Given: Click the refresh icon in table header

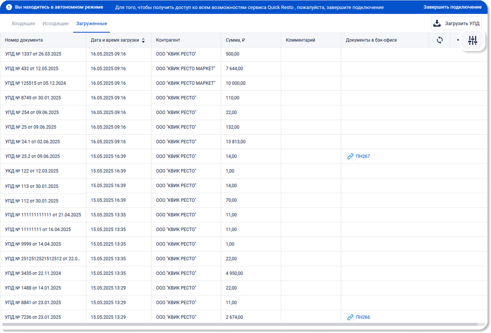Looking at the screenshot, I should coord(440,40).
